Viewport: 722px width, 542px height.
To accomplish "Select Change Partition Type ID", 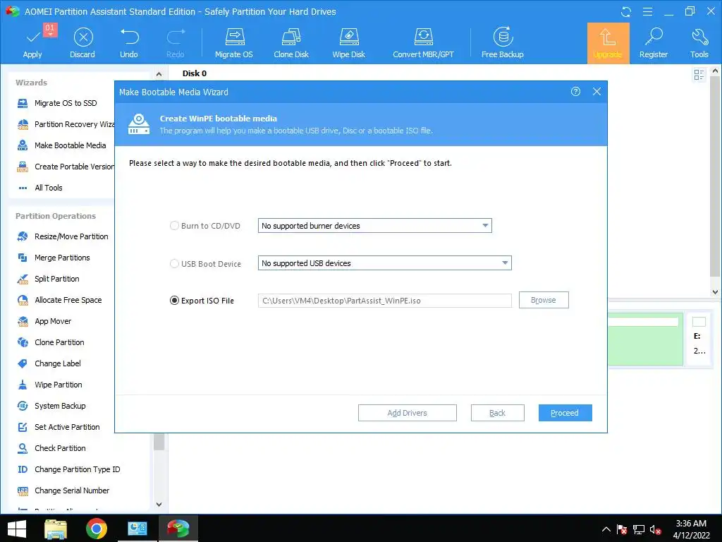I will pos(68,469).
